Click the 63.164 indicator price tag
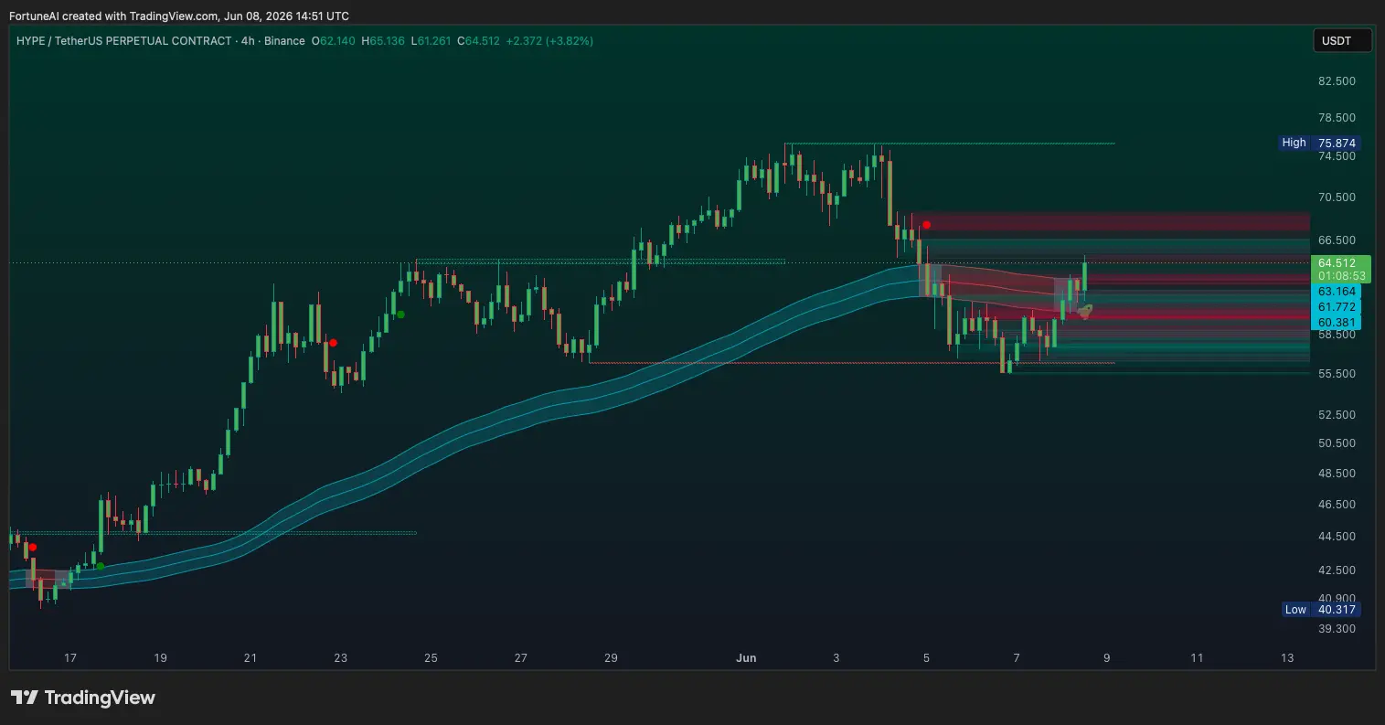 point(1336,292)
